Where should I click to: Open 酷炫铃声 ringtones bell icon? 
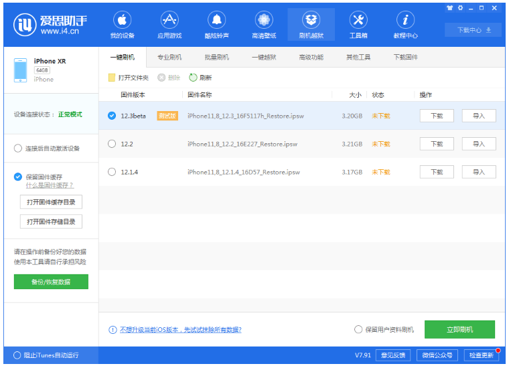[216, 25]
